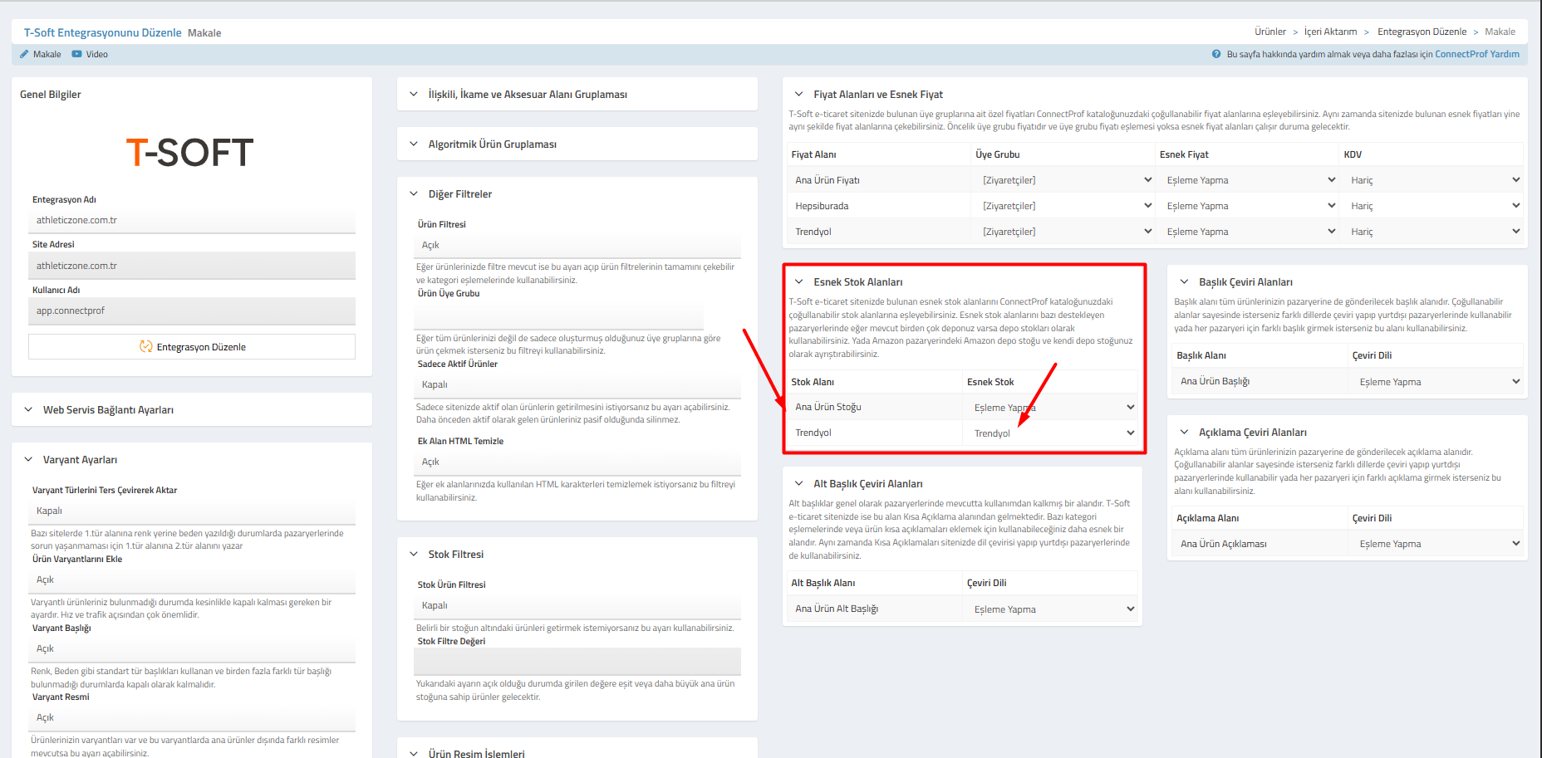Click the Ek Alan HTML Temizle field
The width and height of the screenshot is (1542, 758).
coord(577,462)
